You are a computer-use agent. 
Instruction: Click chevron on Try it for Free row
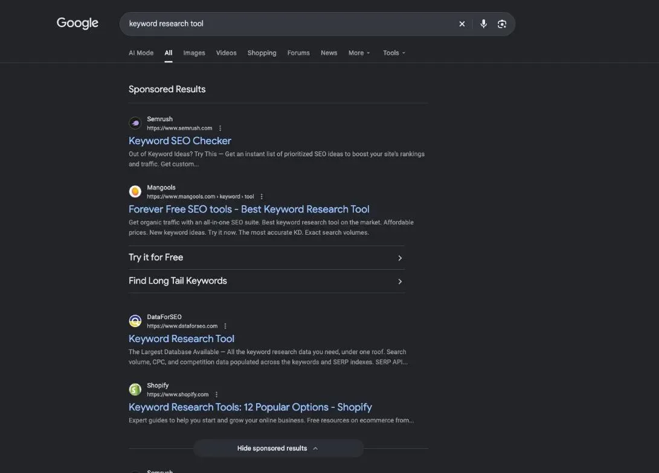click(x=400, y=258)
